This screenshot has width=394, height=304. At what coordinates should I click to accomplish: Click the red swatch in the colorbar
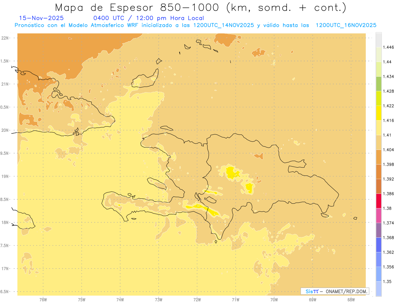pos(378,201)
